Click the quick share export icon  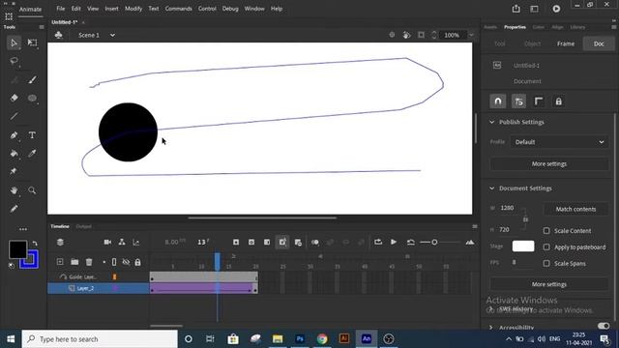click(516, 9)
